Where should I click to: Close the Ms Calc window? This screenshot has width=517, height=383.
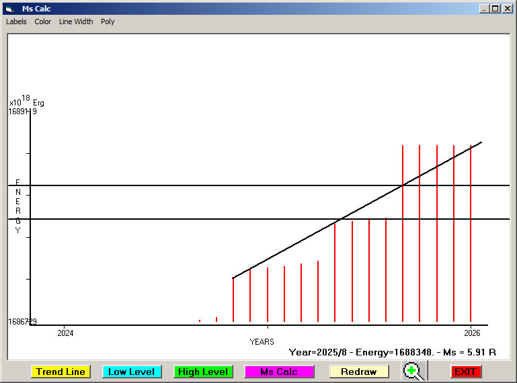[507, 9]
